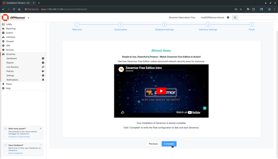This screenshot has width=278, height=159.
Task: Open Zenarmor Dashboard
Action: click(11, 58)
